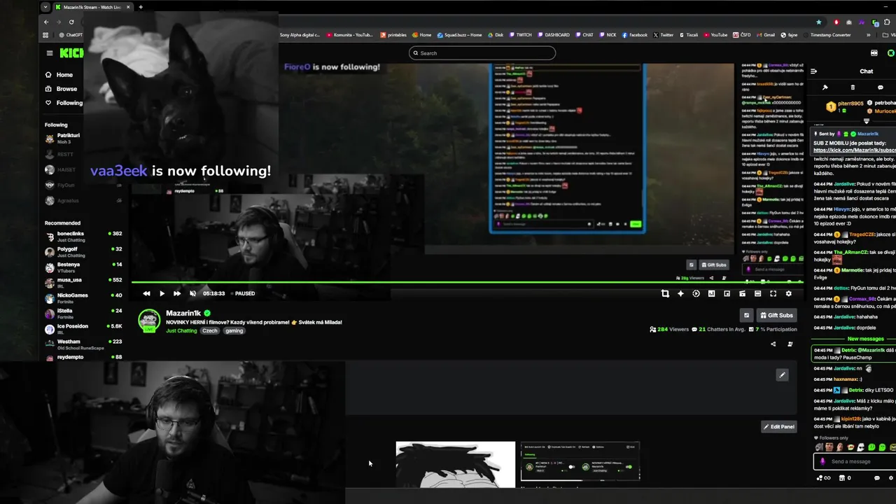This screenshot has width=896, height=504.
Task: Play the paused stream
Action: click(x=162, y=294)
